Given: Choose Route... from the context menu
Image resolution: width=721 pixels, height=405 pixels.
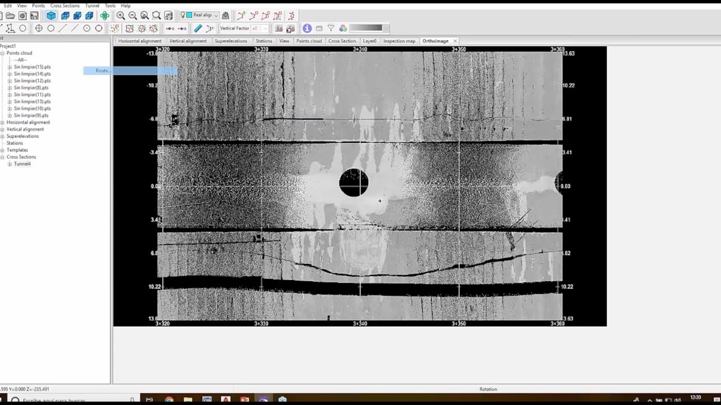Looking at the screenshot, I should [x=130, y=70].
